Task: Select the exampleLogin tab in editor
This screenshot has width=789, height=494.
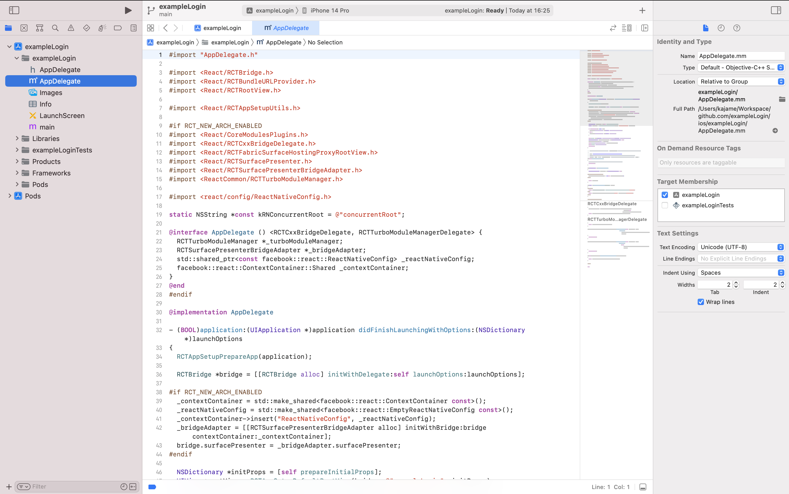Action: (x=218, y=27)
